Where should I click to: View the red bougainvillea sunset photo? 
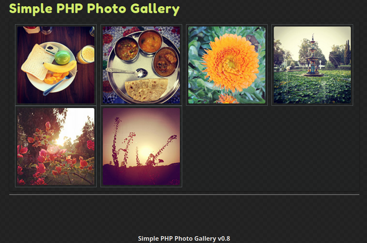56,146
